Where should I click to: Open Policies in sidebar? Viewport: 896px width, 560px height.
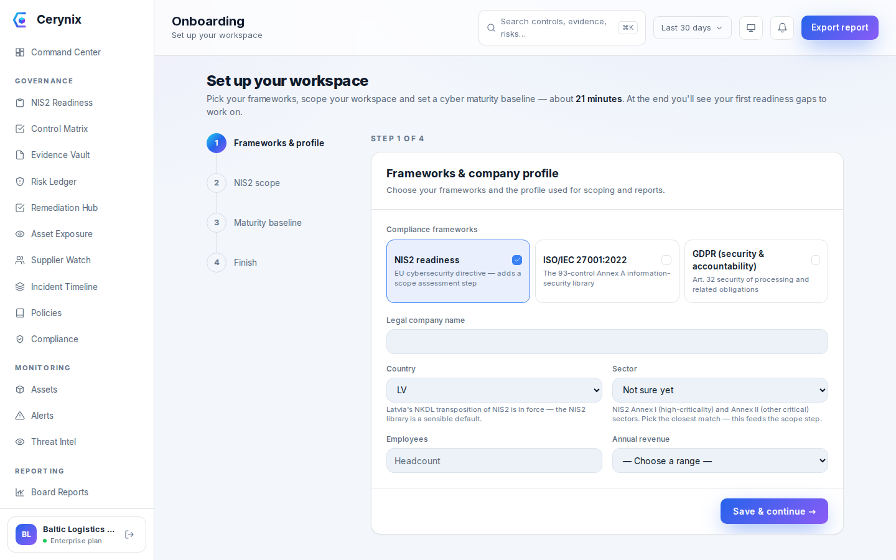(x=77, y=313)
